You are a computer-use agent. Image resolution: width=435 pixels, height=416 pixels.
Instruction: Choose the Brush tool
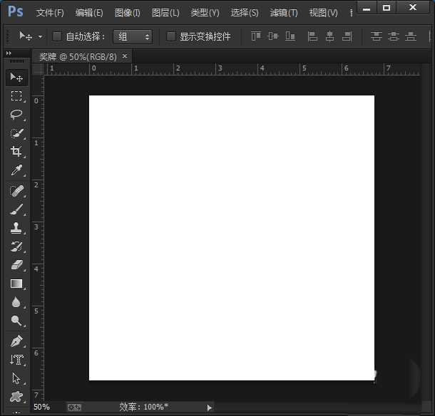[x=16, y=209]
